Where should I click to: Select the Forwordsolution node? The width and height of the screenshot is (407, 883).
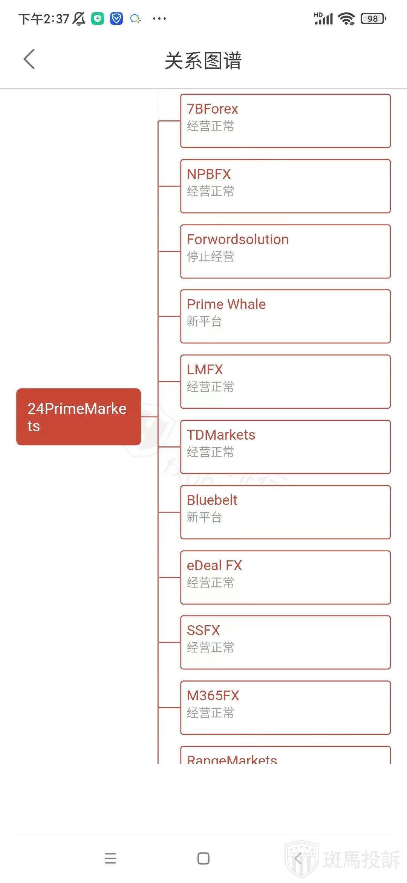click(x=285, y=251)
